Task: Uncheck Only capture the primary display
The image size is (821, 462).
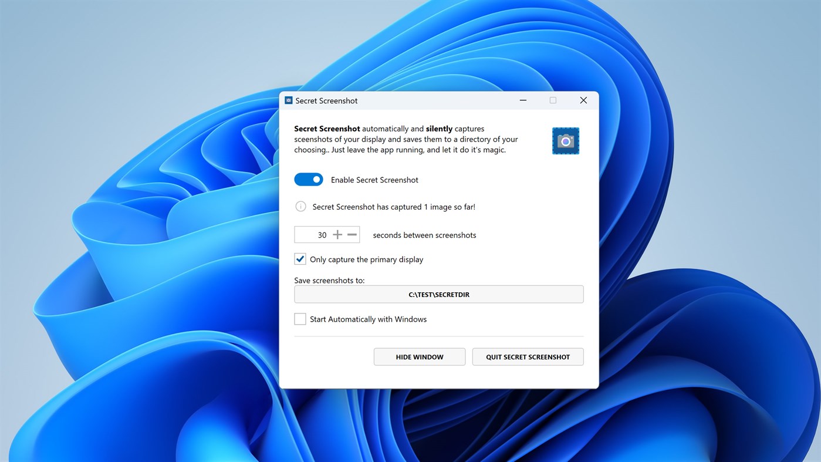Action: (x=300, y=259)
